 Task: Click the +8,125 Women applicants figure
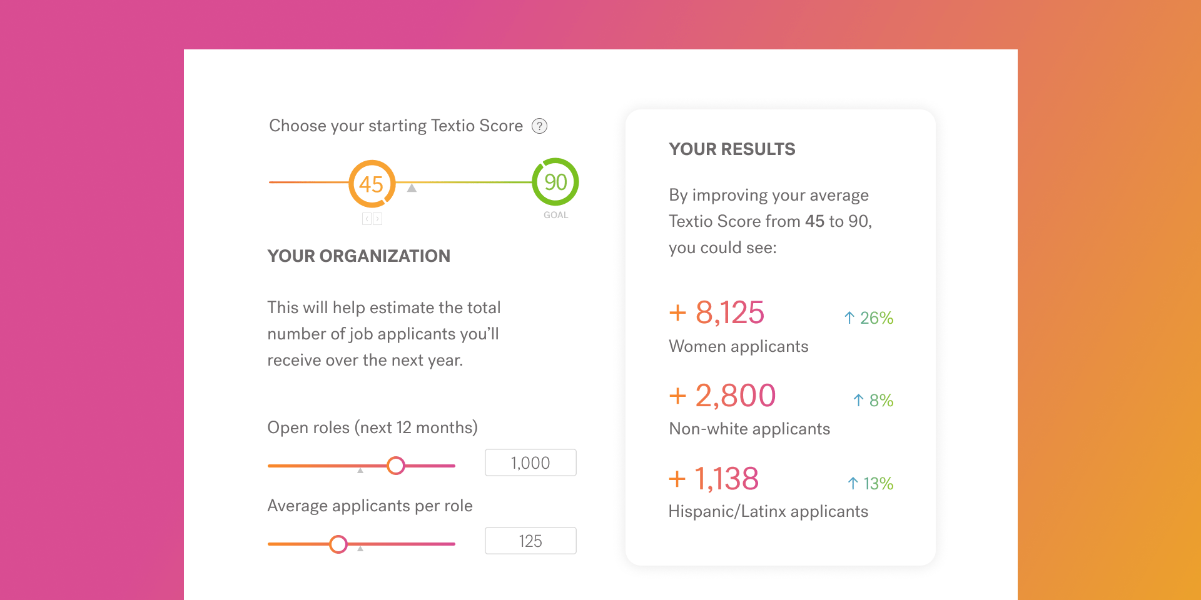pos(716,312)
